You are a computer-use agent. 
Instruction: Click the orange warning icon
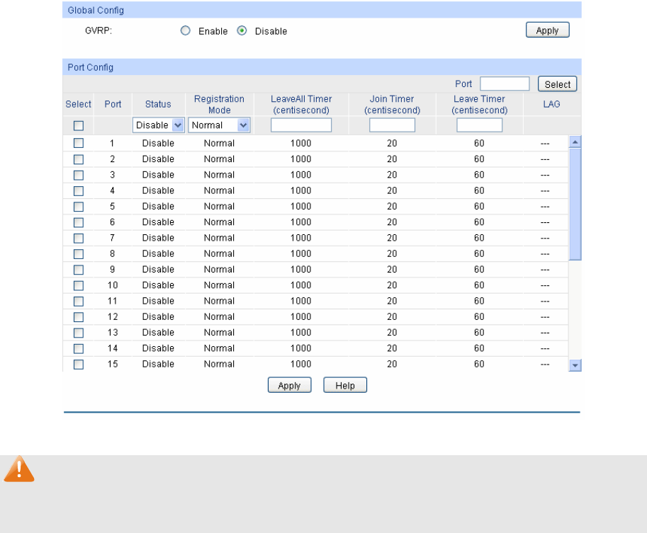tap(19, 469)
